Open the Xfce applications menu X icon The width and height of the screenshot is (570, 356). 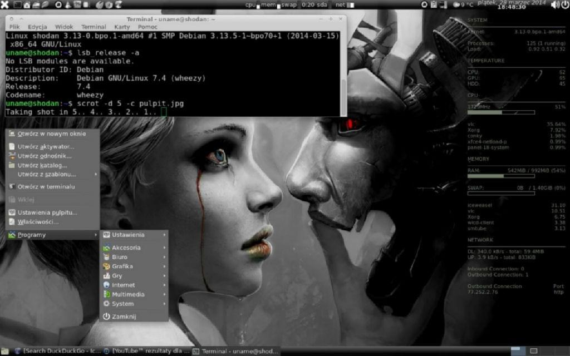coord(4,4)
